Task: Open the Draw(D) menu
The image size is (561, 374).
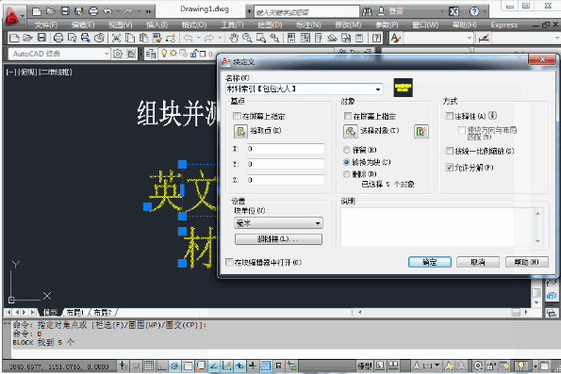Action: [x=270, y=25]
